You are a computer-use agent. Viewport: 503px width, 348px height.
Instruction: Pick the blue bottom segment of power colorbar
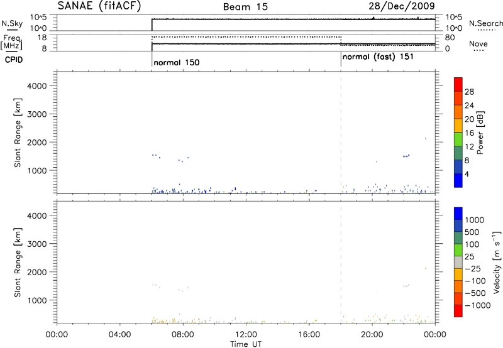tap(458, 180)
